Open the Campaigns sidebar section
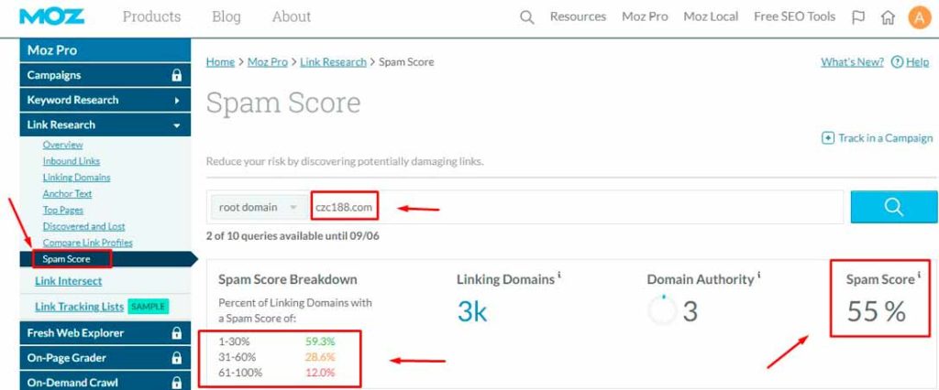Screen dimensions: 939x390 pos(105,75)
